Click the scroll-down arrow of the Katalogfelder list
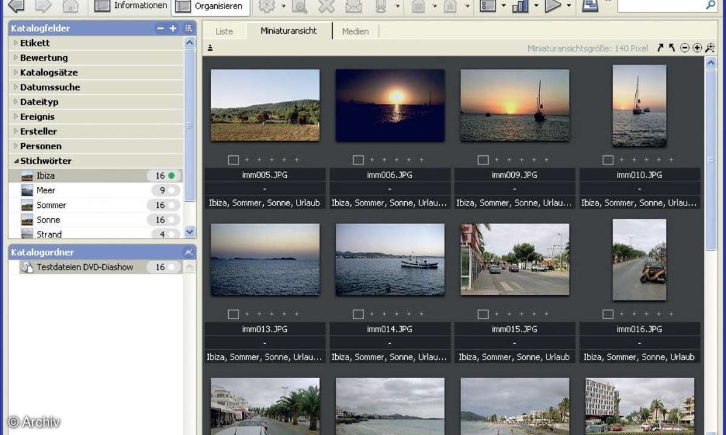This screenshot has width=726, height=435. pyautogui.click(x=190, y=232)
